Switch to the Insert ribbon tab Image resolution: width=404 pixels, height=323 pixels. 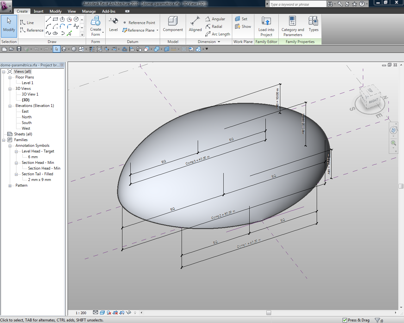pyautogui.click(x=39, y=11)
